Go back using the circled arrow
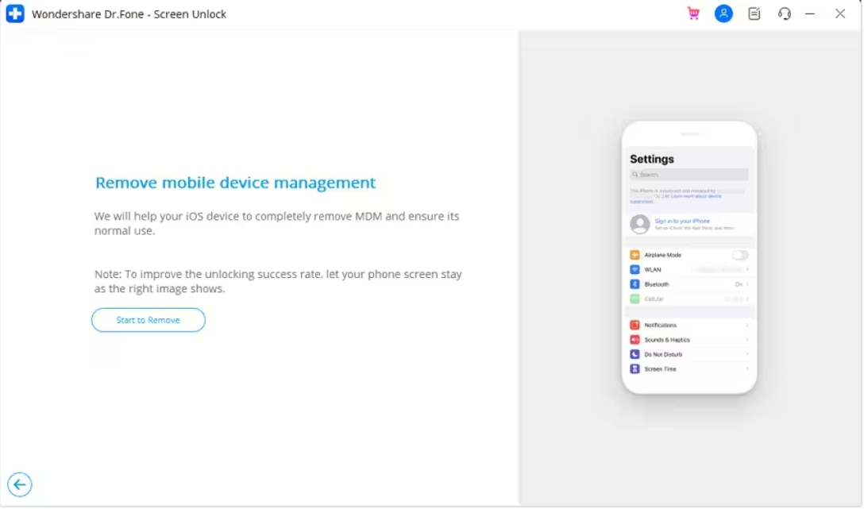The width and height of the screenshot is (864, 509). click(x=20, y=484)
